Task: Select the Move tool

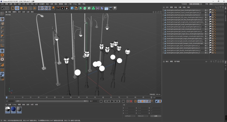Action: pyautogui.click(x=17, y=8)
